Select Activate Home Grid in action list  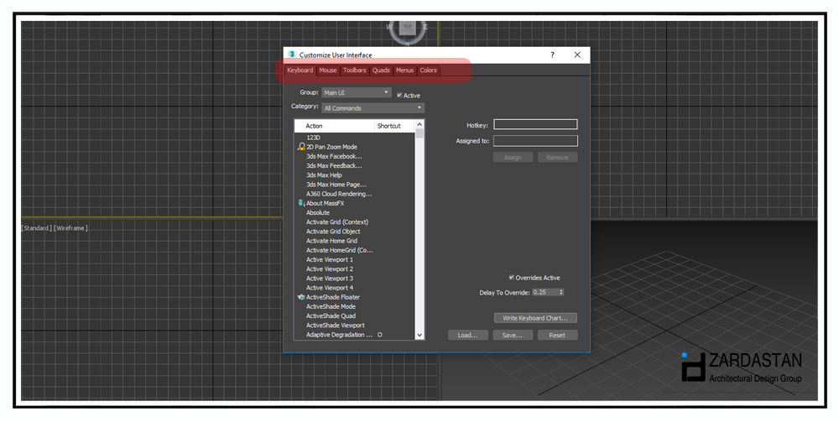click(331, 241)
